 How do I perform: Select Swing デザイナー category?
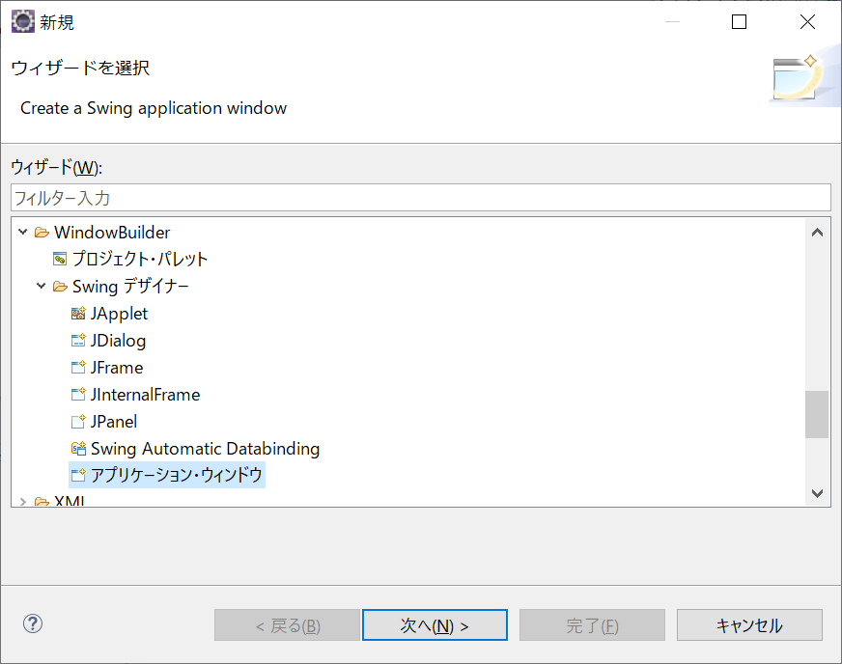130,287
